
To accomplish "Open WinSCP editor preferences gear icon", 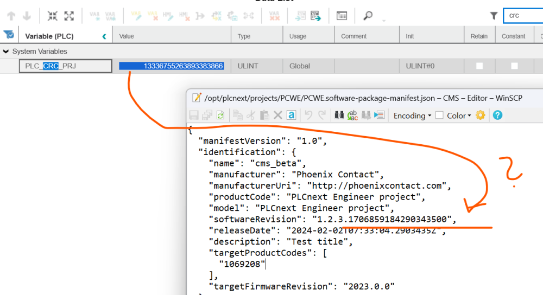I will pos(480,115).
